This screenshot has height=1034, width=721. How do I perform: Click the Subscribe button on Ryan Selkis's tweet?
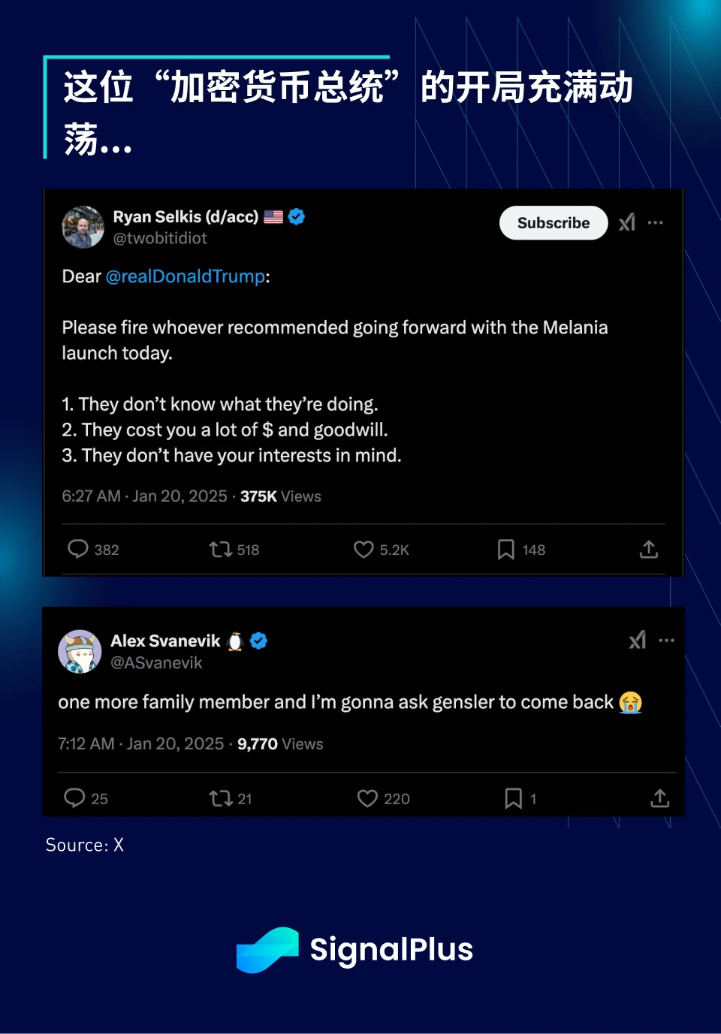point(554,223)
